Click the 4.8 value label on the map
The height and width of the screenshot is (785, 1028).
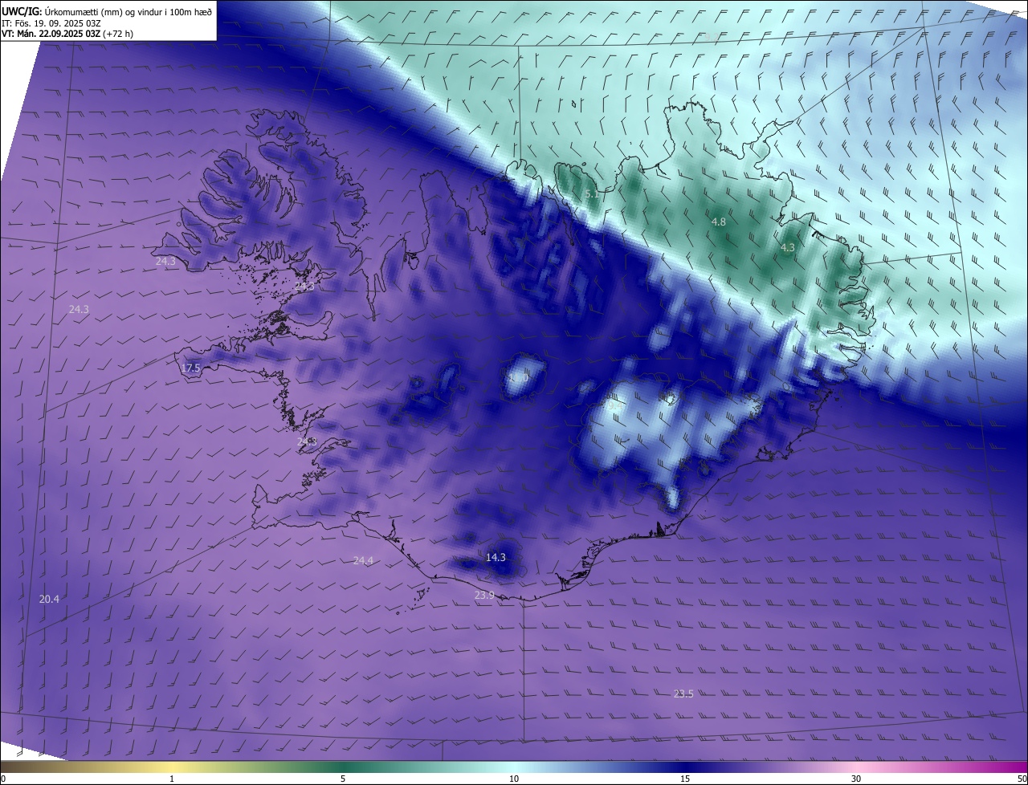click(x=719, y=222)
